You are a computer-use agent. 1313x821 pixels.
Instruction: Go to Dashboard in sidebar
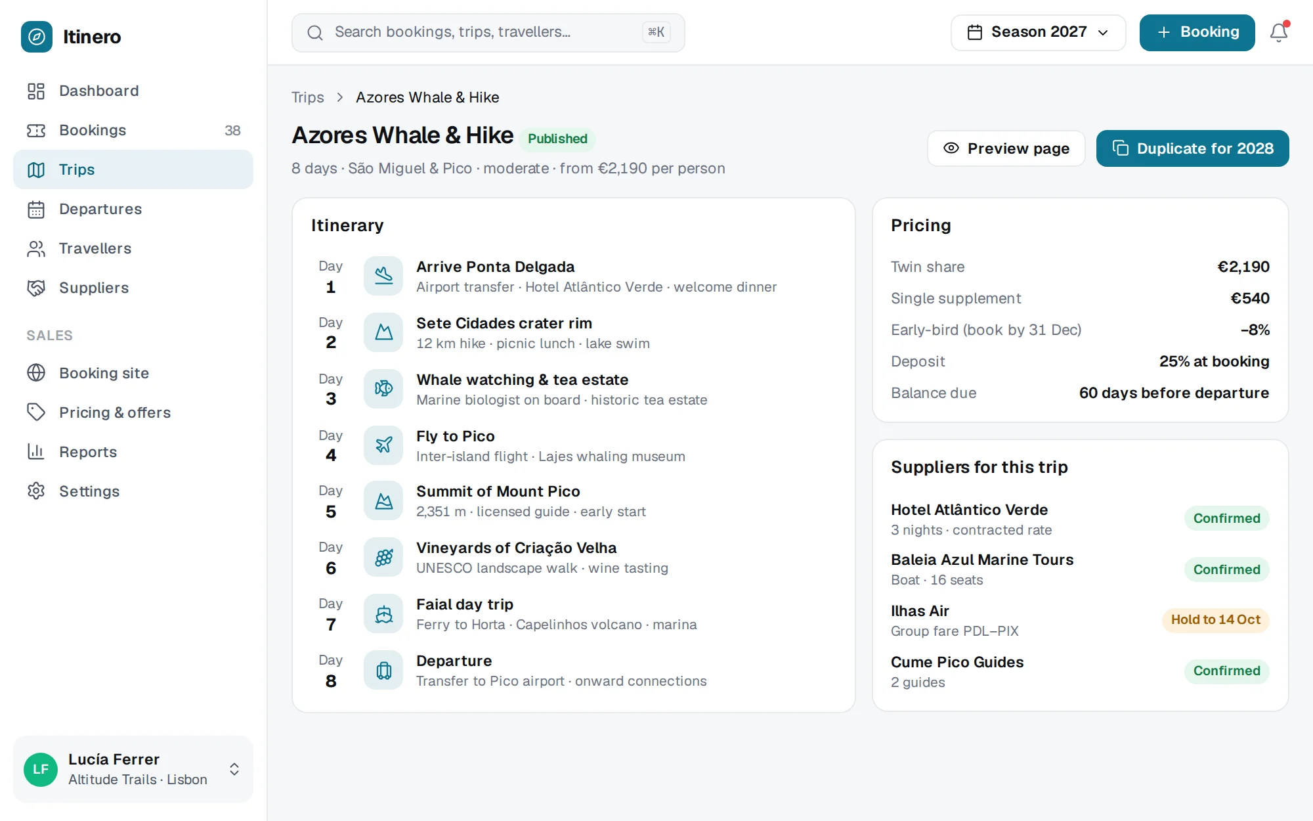(133, 91)
